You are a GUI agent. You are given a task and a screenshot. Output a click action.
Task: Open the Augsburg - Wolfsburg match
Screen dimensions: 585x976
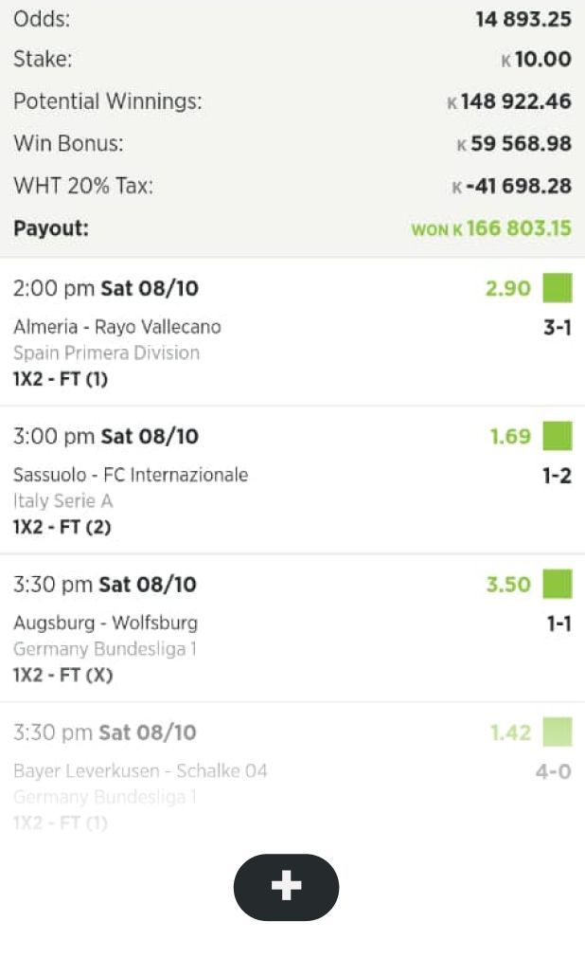click(x=105, y=623)
